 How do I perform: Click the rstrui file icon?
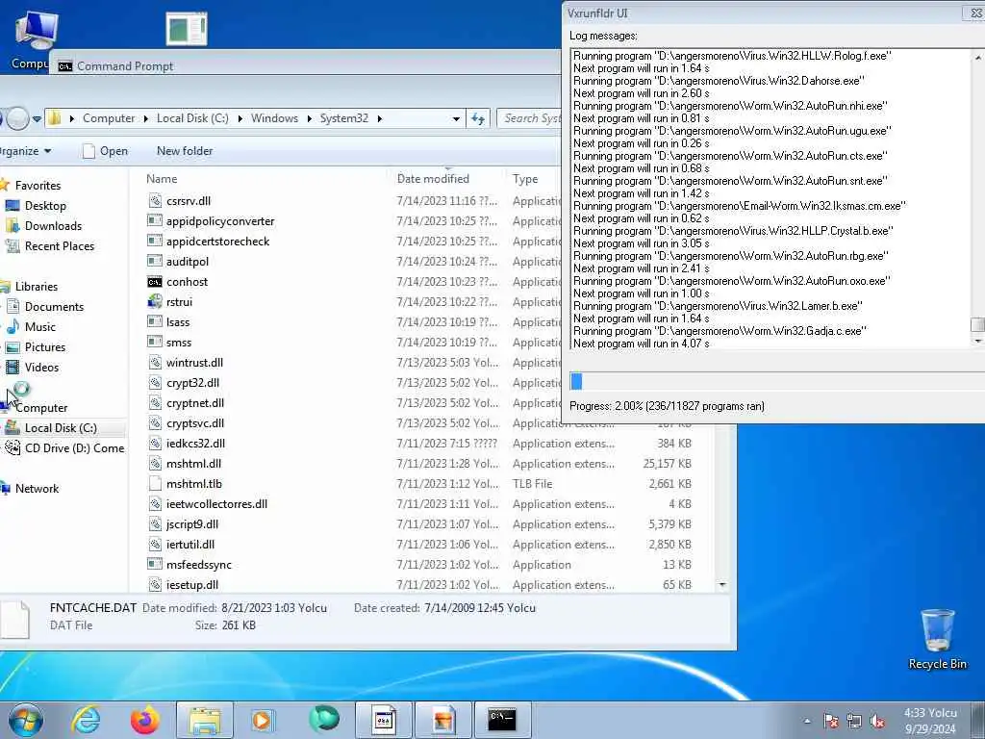[155, 302]
